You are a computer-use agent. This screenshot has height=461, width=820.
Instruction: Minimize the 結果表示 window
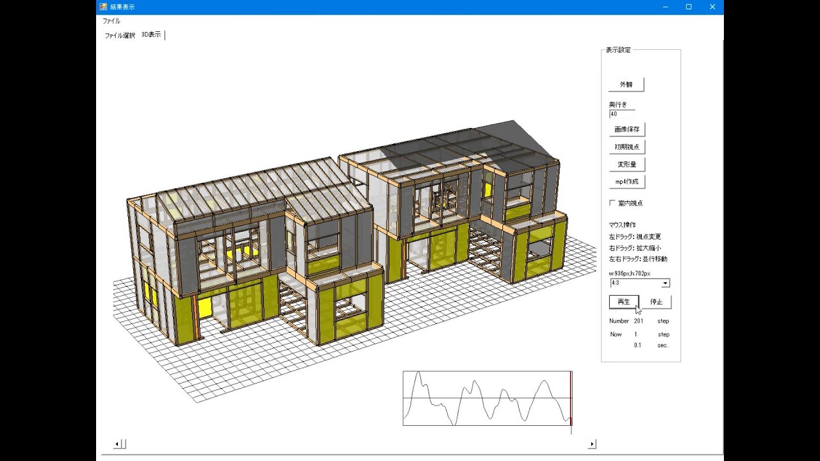pos(665,7)
